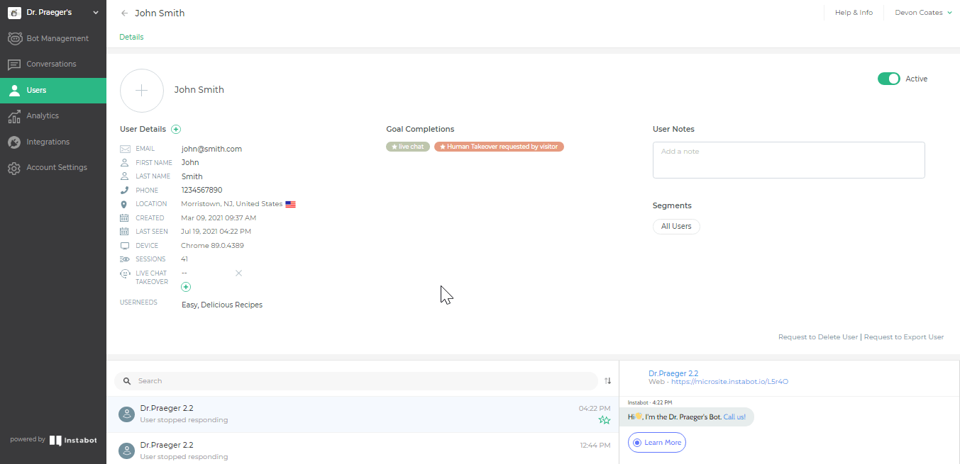960x464 pixels.
Task: Click the Call us! link in chat
Action: 734,417
